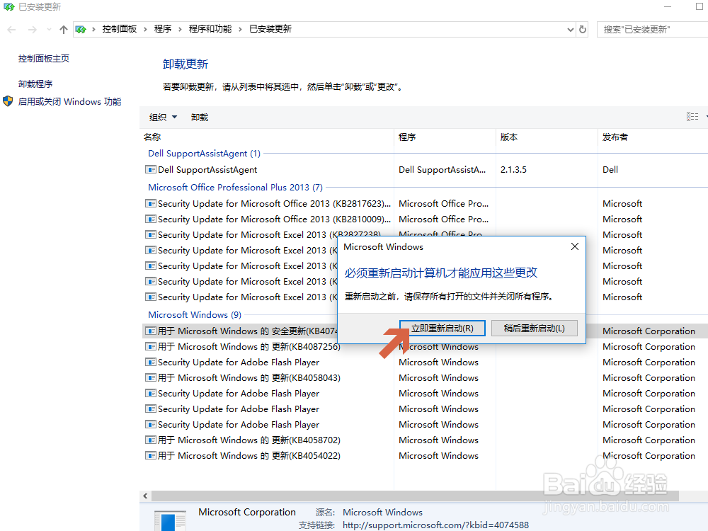Expand chevron after 程序和功能 breadcrumb
The width and height of the screenshot is (708, 531).
pos(240,29)
